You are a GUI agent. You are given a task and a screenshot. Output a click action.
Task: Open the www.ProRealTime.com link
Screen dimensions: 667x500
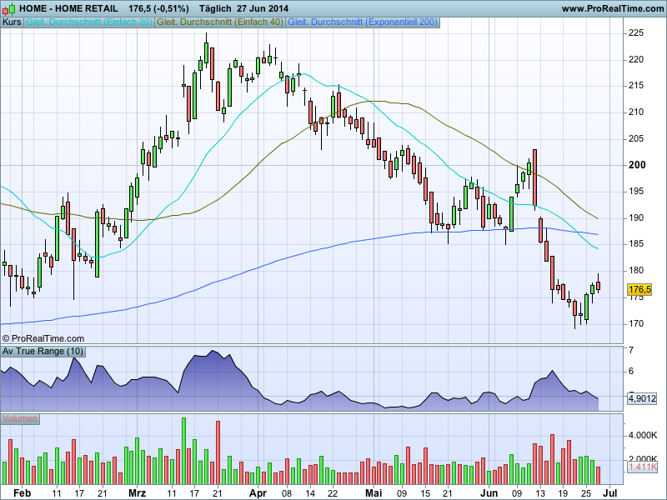tap(613, 8)
